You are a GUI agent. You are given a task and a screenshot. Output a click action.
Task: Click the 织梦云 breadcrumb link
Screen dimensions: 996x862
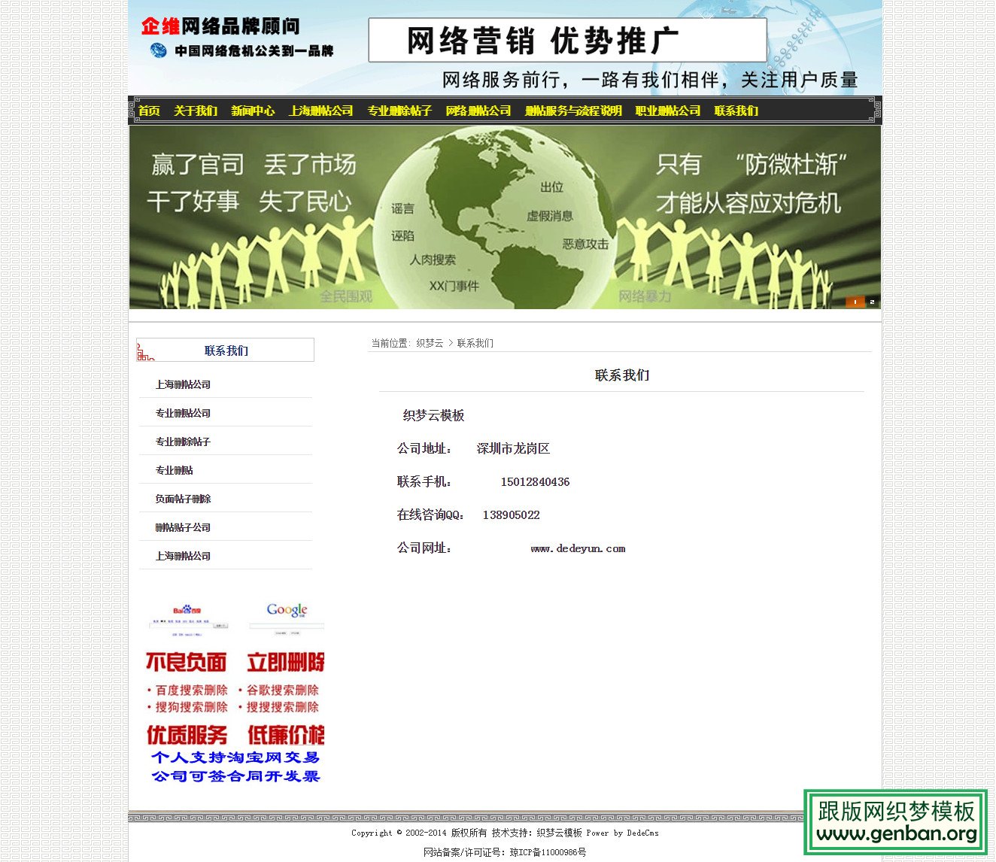[429, 343]
